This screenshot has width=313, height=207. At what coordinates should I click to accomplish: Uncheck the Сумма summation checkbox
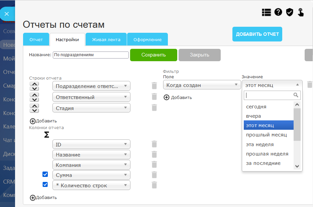[x=45, y=174]
